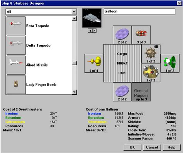Click the Cargo 1000kT max hold area

coord(122,63)
